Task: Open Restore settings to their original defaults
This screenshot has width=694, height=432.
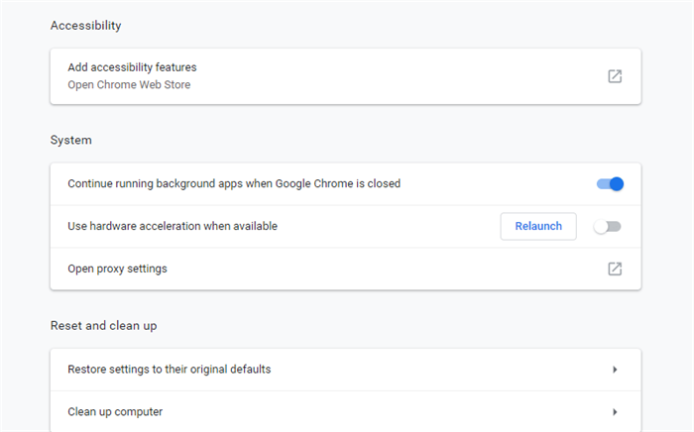Action: tap(346, 370)
